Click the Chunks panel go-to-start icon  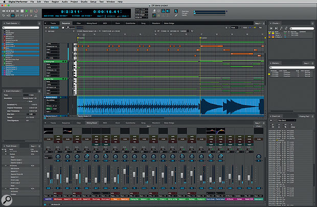[271, 28]
